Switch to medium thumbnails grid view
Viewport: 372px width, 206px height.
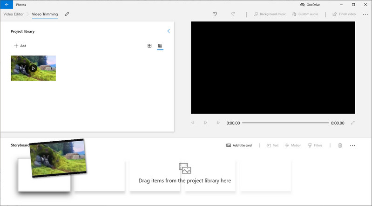149,46
